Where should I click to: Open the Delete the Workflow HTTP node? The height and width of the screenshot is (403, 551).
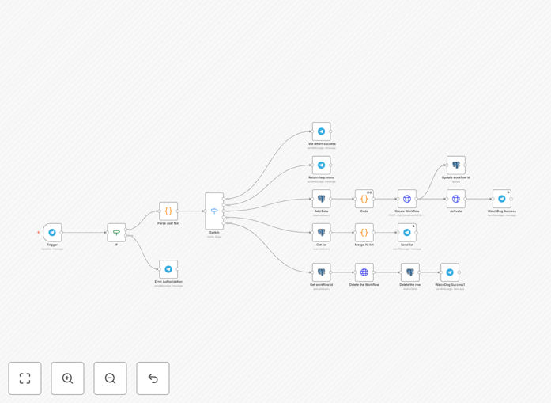click(x=364, y=272)
